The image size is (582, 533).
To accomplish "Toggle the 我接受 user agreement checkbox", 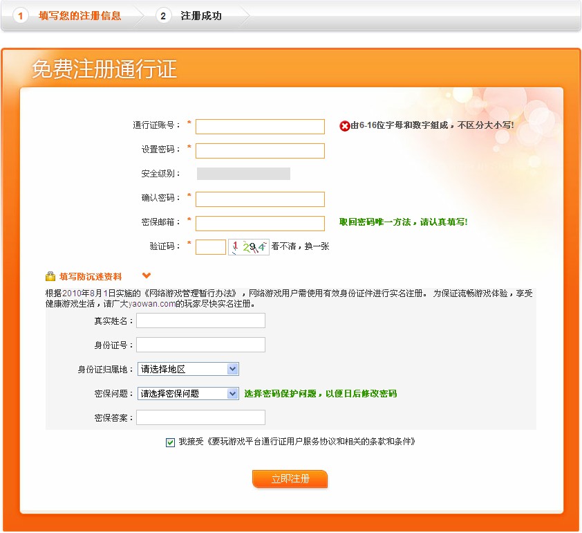I will tap(171, 442).
